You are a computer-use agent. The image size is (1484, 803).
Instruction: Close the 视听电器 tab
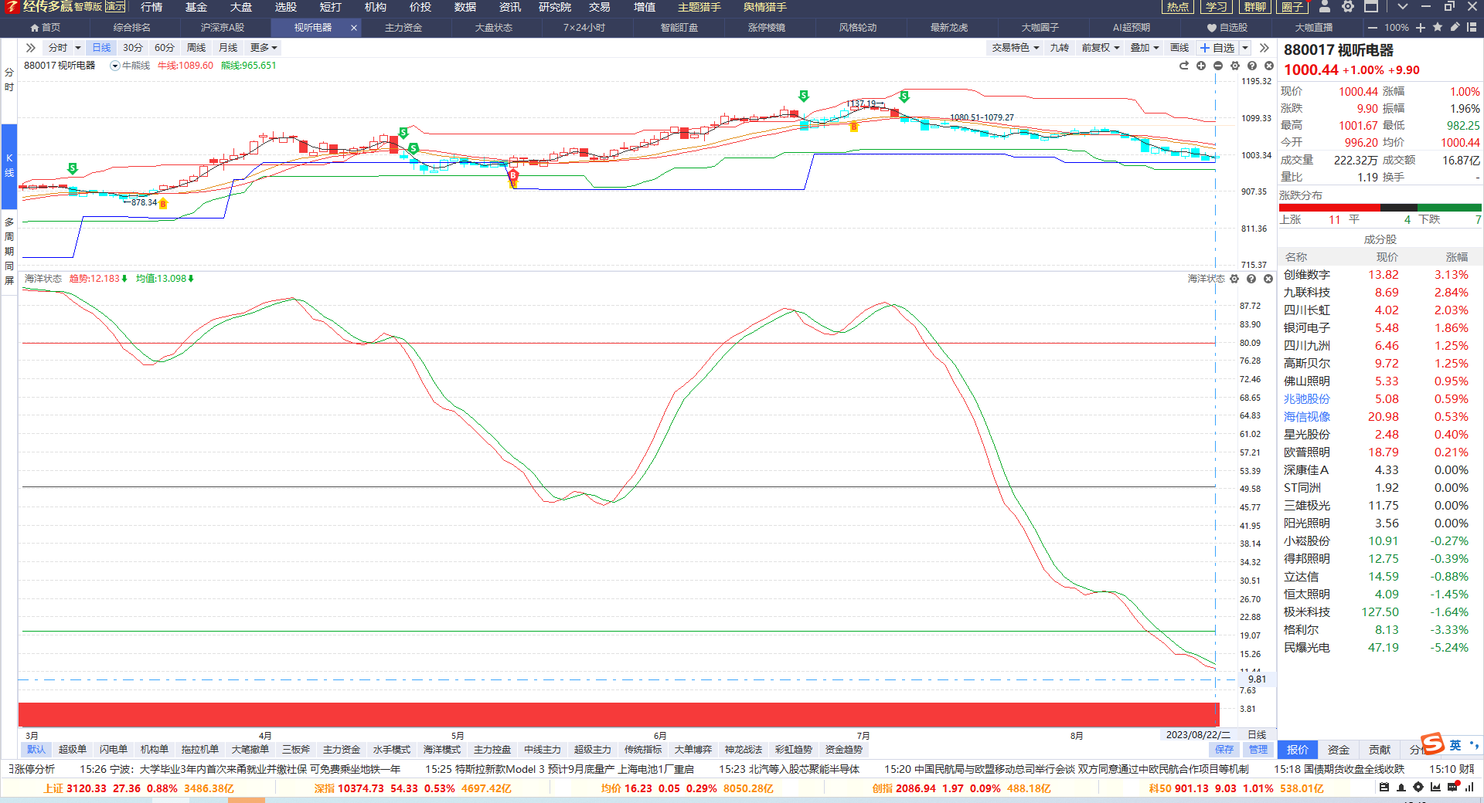(354, 28)
